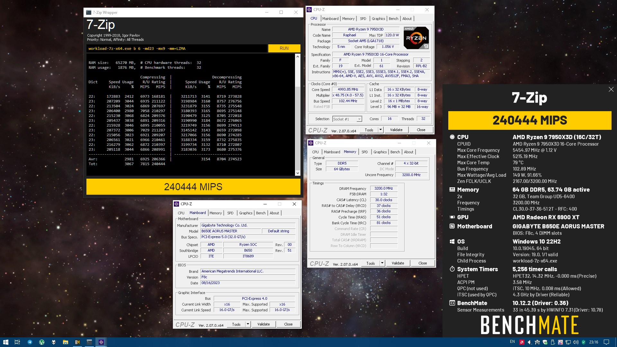Click the Specification field 'AMD Ryzen 9 7950X3D 16-Core Processor'
Viewport: 617px width, 347px height.
click(381, 54)
